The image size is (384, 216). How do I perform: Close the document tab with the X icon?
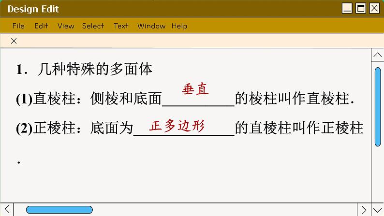pyautogui.click(x=14, y=41)
